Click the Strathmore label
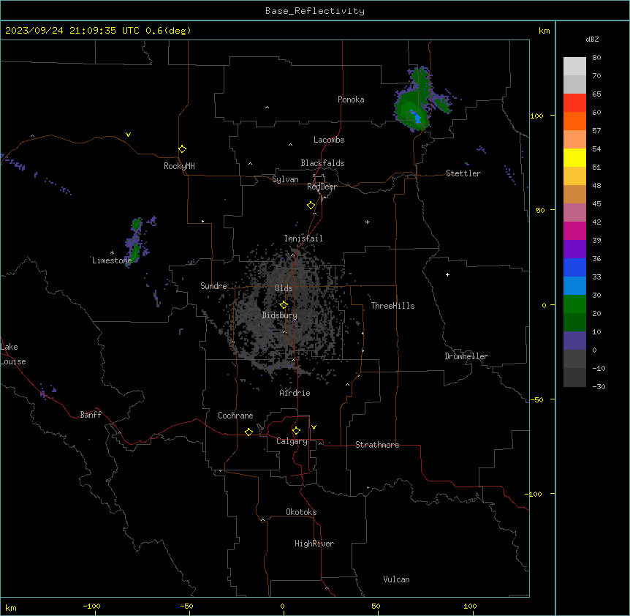Image resolution: width=630 pixels, height=616 pixels. coord(377,445)
